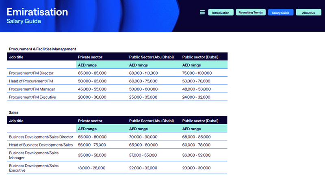
Task: Go to the Introduction section
Action: coord(221,13)
